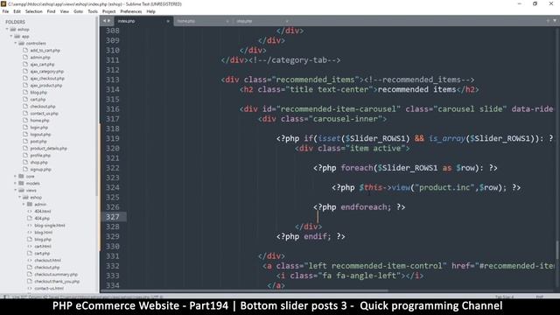Click the tab scroll arrows left of index.php
Image resolution: width=560 pixels, height=315 pixels.
tap(107, 21)
